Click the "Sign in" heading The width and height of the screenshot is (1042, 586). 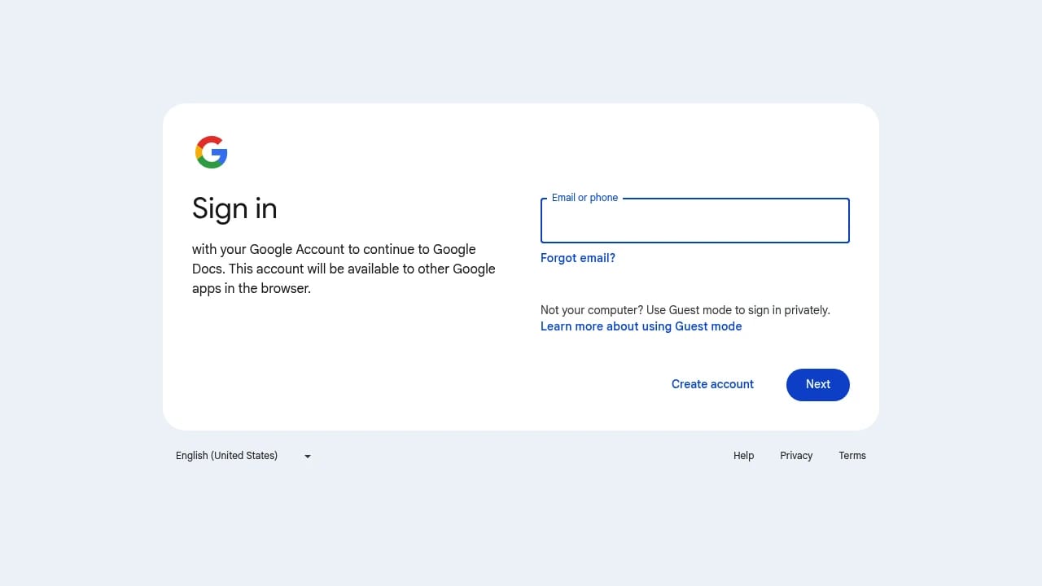pyautogui.click(x=234, y=209)
